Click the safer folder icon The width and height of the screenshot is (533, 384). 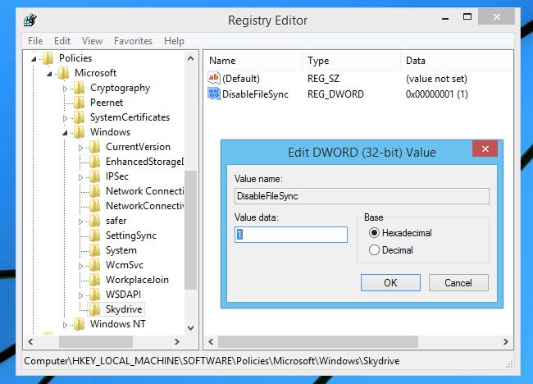95,221
